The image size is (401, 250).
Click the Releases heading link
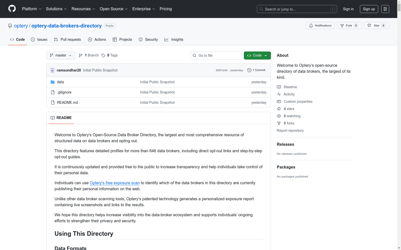[285, 144]
